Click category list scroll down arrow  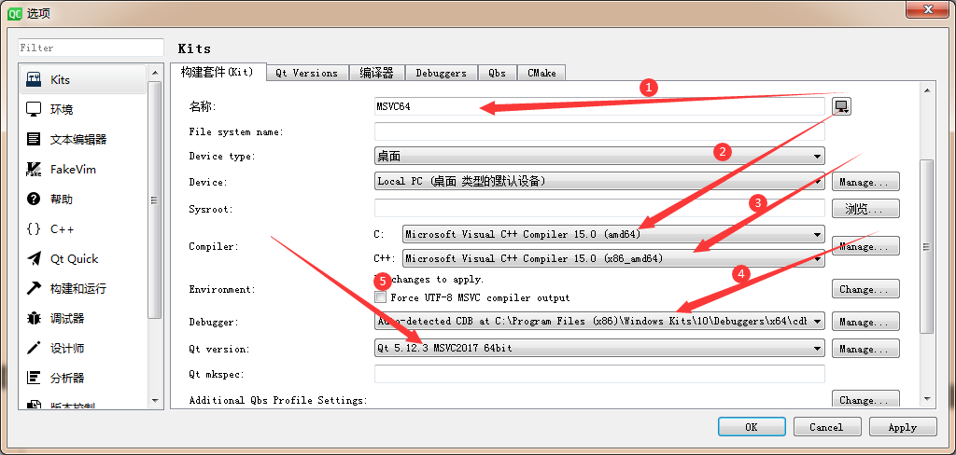tap(155, 401)
